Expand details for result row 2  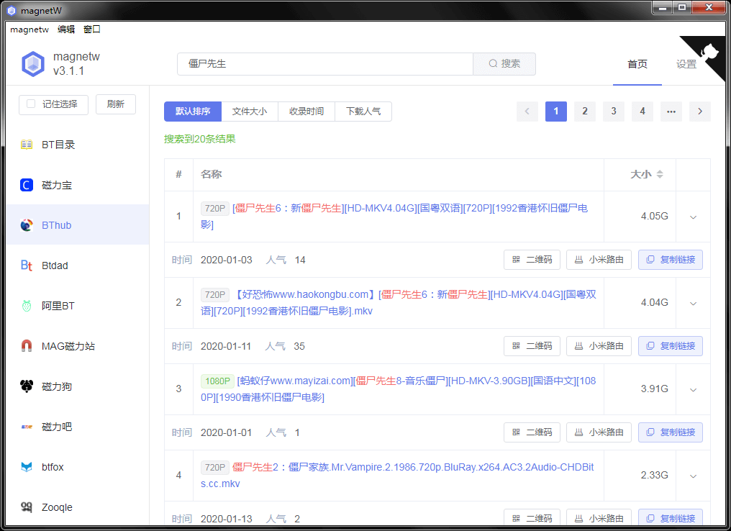(694, 303)
